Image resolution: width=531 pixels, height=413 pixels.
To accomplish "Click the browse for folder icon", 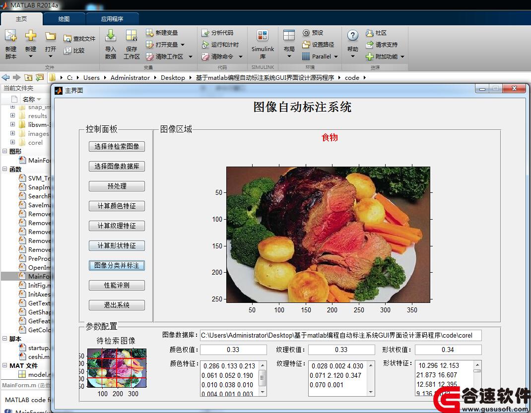I will coord(40,77).
